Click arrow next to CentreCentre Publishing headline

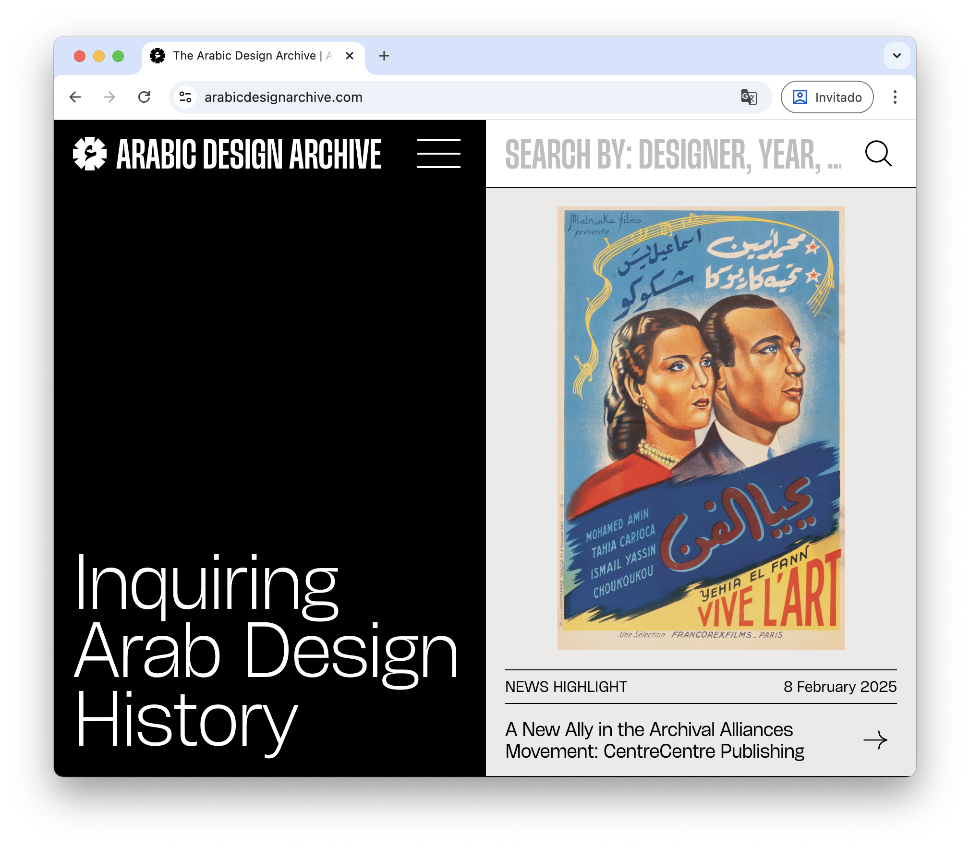pos(875,740)
